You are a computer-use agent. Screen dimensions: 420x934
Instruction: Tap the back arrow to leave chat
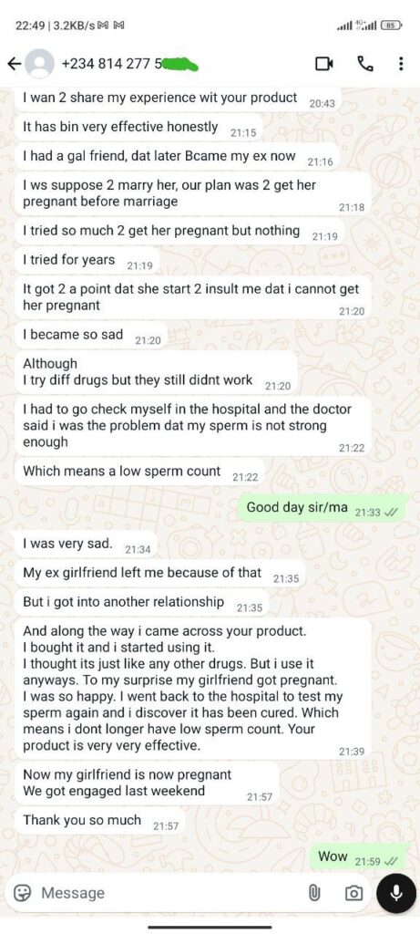[x=15, y=63]
